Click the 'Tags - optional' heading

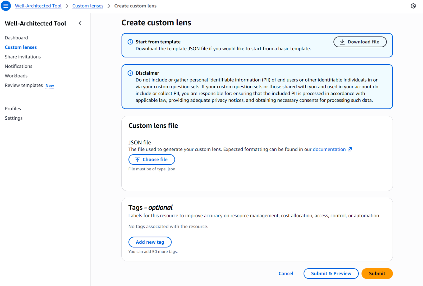coord(150,208)
